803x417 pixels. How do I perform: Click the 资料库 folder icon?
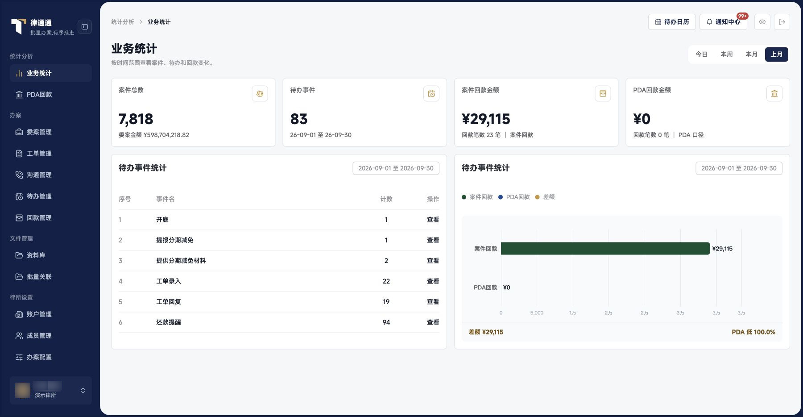(x=19, y=255)
